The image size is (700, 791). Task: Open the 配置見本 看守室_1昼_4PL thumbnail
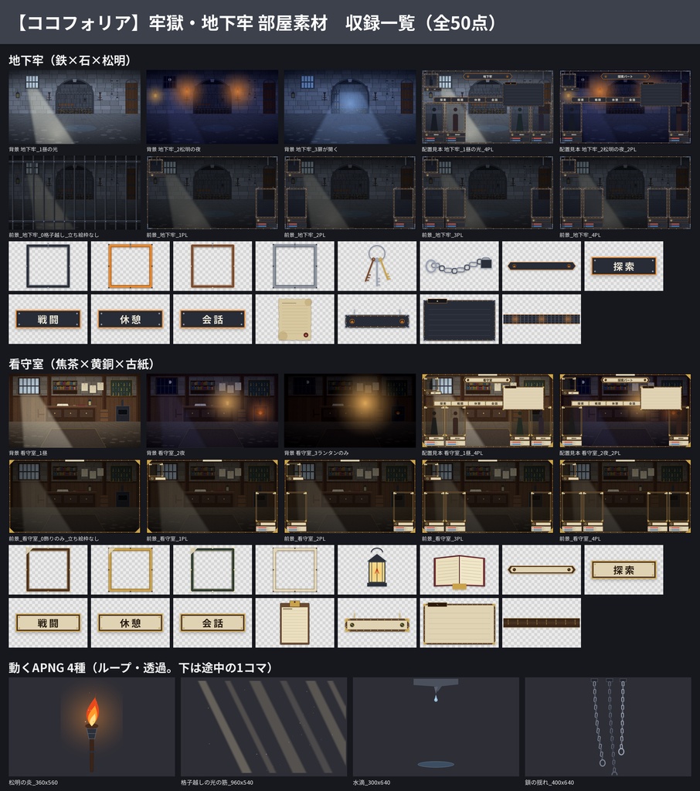[488, 411]
